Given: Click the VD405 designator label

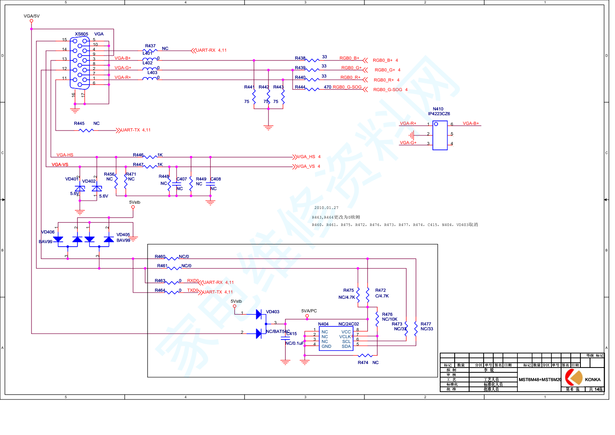Looking at the screenshot, I should pyautogui.click(x=123, y=235).
